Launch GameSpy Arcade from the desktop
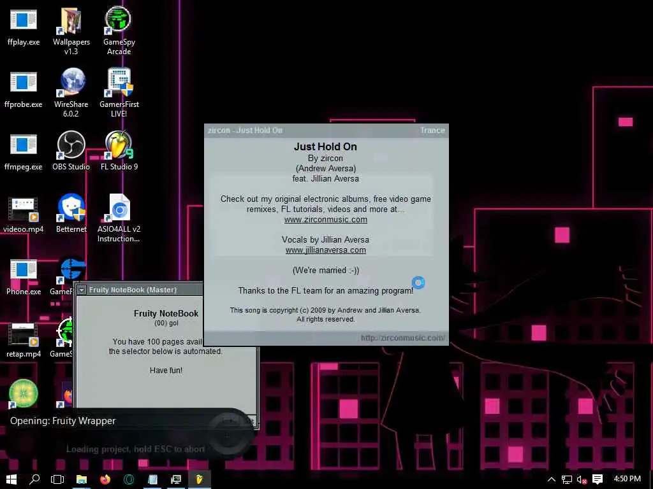This screenshot has height=489, width=653. coord(119,31)
